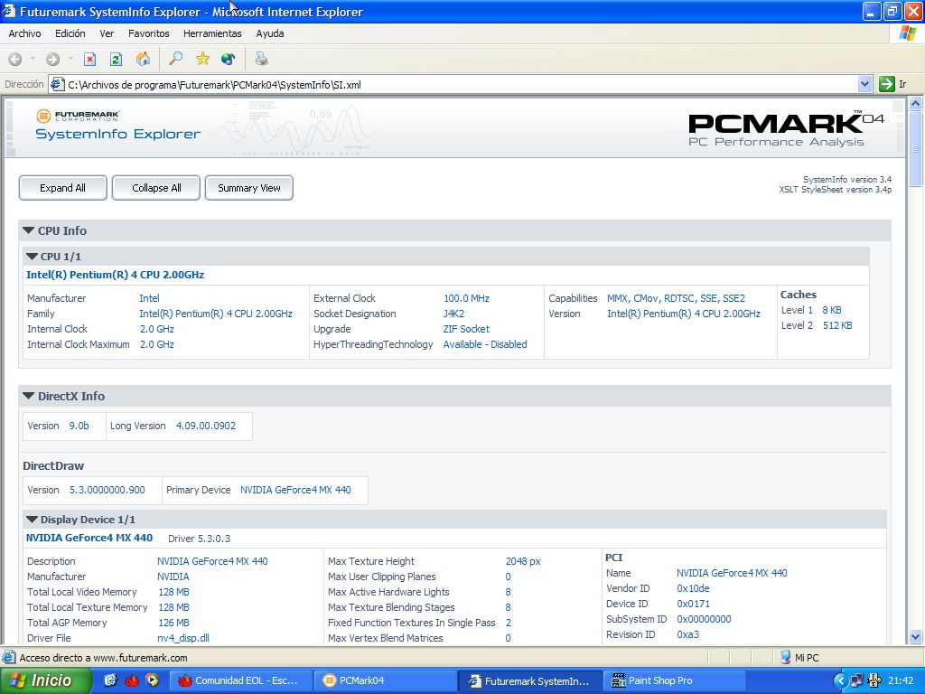Open the Favoritos menu

pyautogui.click(x=149, y=33)
